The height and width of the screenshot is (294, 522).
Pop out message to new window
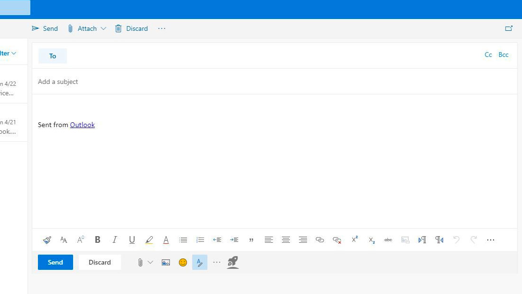click(x=509, y=28)
